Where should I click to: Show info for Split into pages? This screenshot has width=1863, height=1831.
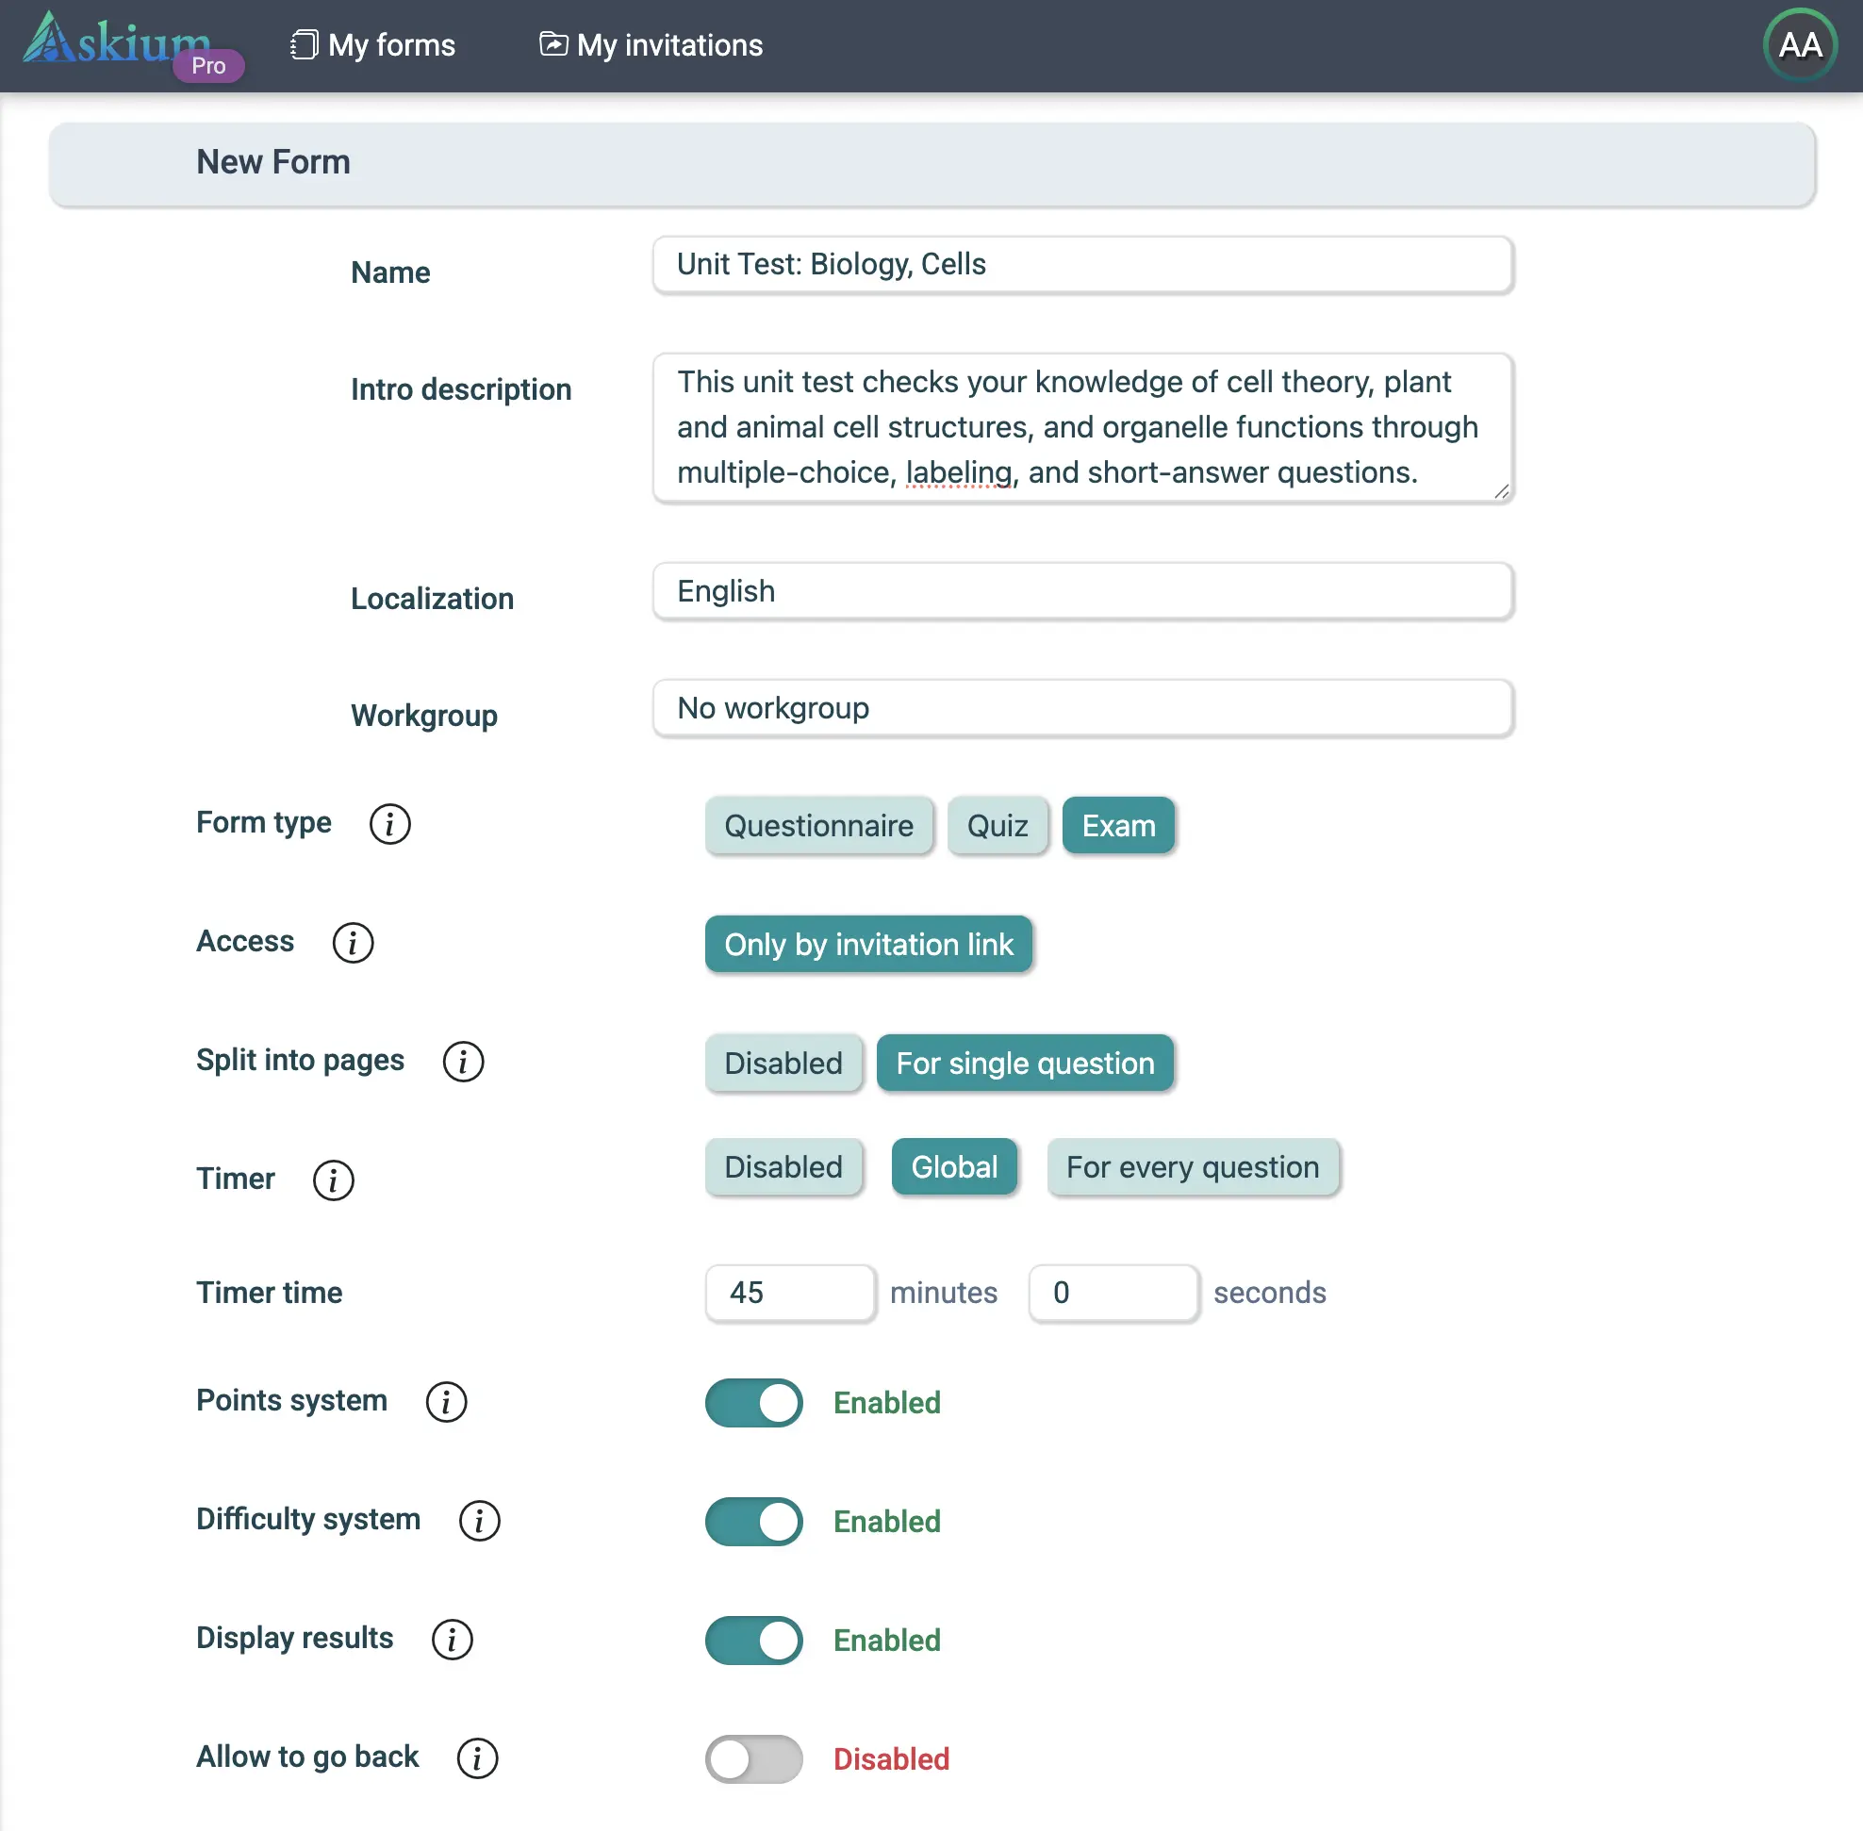pyautogui.click(x=463, y=1062)
